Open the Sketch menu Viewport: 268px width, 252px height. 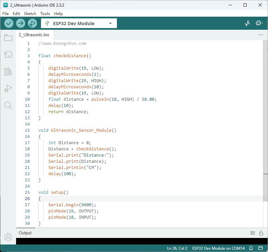click(30, 14)
